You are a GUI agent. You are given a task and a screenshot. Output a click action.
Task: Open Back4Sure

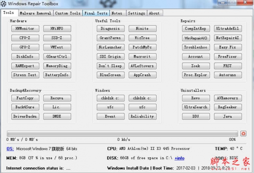click(25, 107)
